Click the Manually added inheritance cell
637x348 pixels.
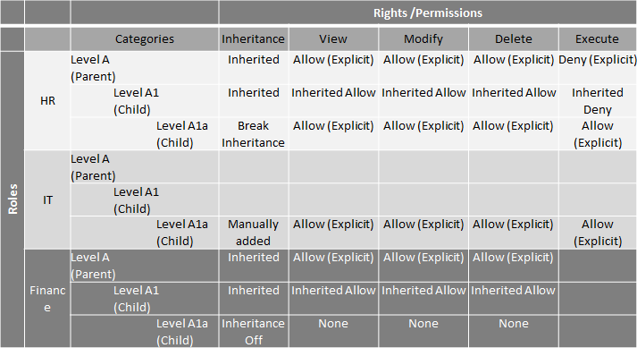254,233
